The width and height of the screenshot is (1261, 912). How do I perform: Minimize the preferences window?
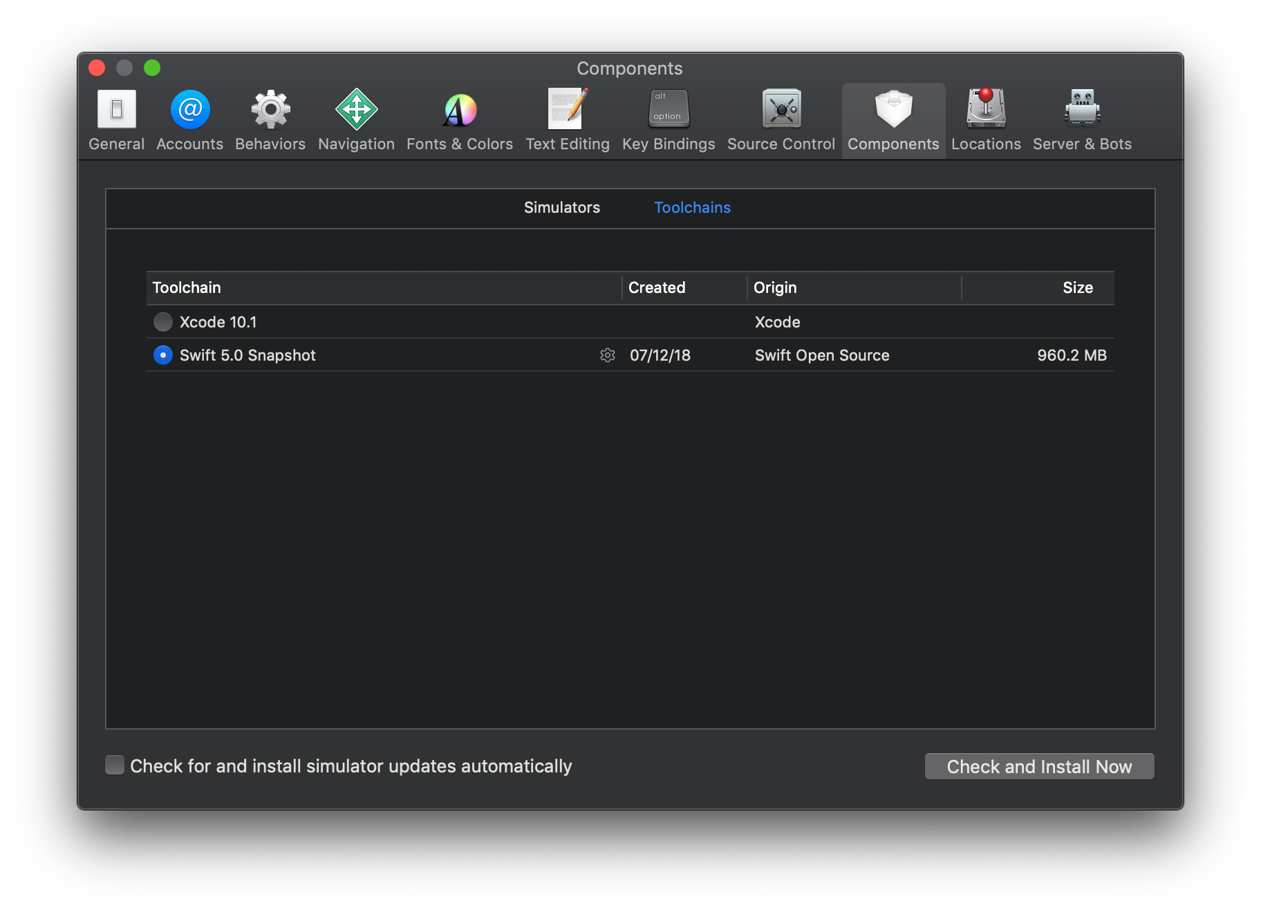click(124, 68)
